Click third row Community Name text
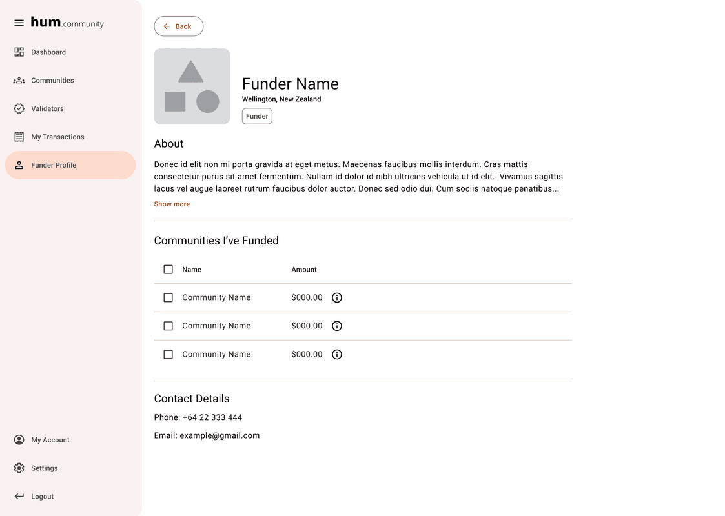This screenshot has height=516, width=725. tap(216, 354)
